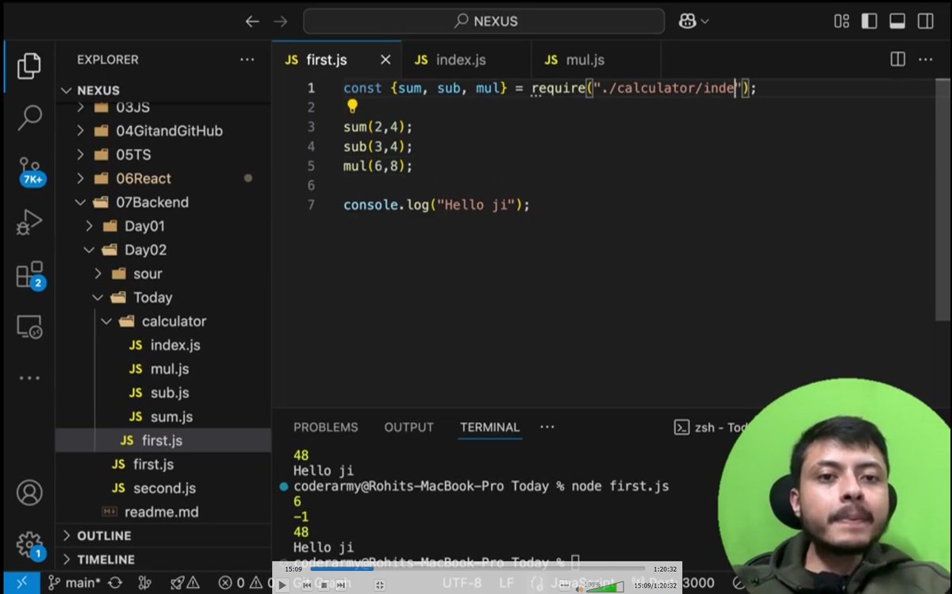Open the OUTPUT panel tab

coord(409,427)
